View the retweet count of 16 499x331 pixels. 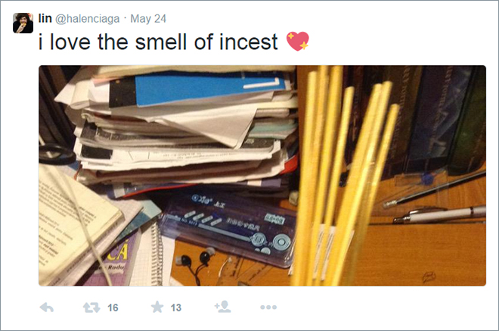(x=113, y=308)
